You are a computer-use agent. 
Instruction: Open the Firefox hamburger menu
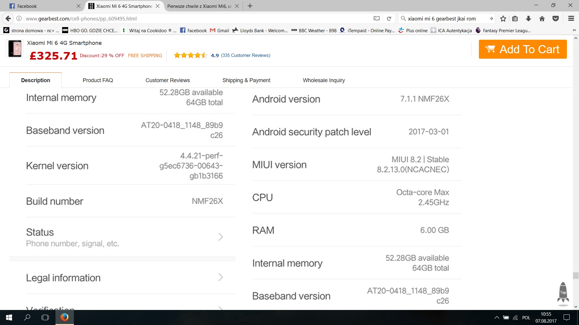tap(571, 19)
